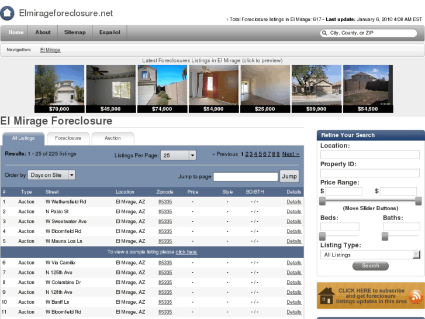Screen dimensions: 425x319
Task: Click the Location input field
Action: pyautogui.click(x=369, y=155)
